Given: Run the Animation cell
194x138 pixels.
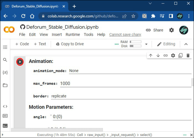Looking at the screenshot, I should pos(20,62).
